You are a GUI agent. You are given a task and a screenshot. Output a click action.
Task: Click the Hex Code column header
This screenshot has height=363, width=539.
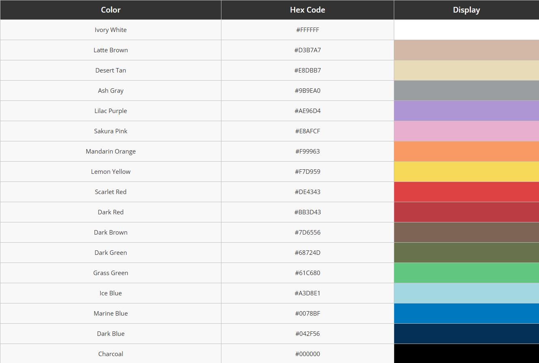[x=307, y=10]
